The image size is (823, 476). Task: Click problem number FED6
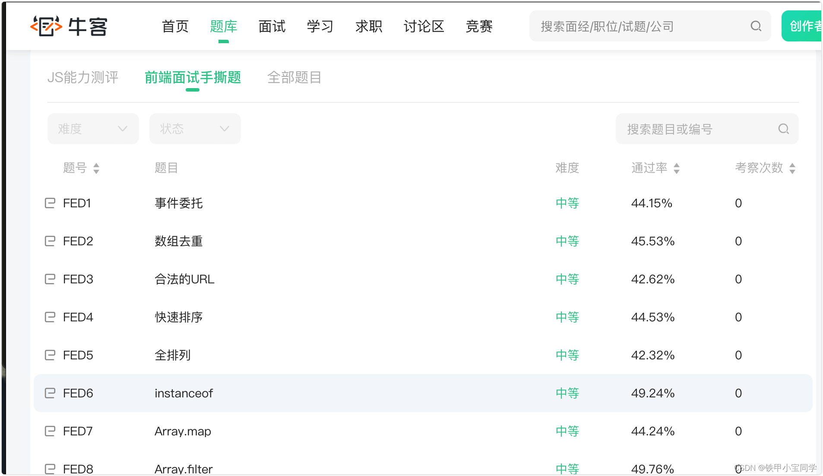[x=78, y=393]
